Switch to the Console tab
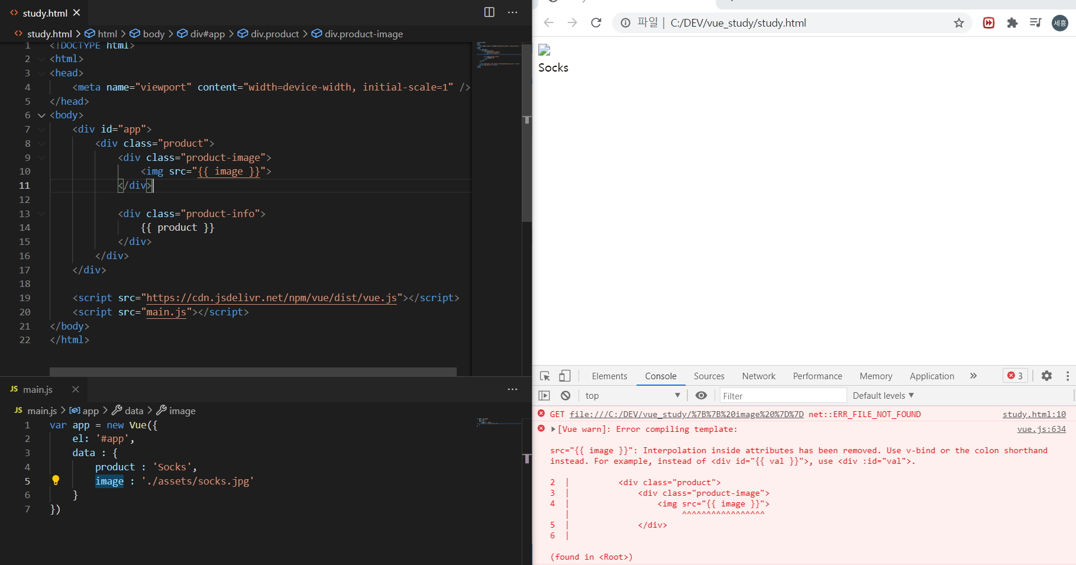1076x565 pixels. tap(661, 376)
